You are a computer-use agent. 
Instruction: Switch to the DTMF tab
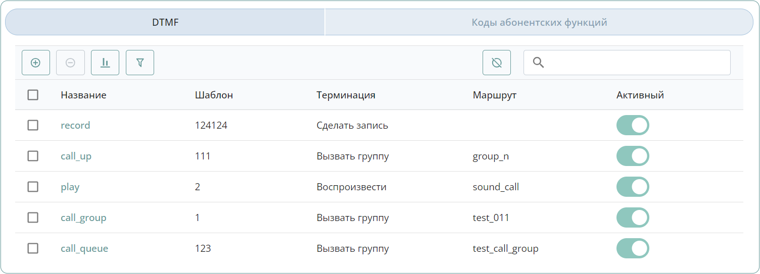coord(165,22)
